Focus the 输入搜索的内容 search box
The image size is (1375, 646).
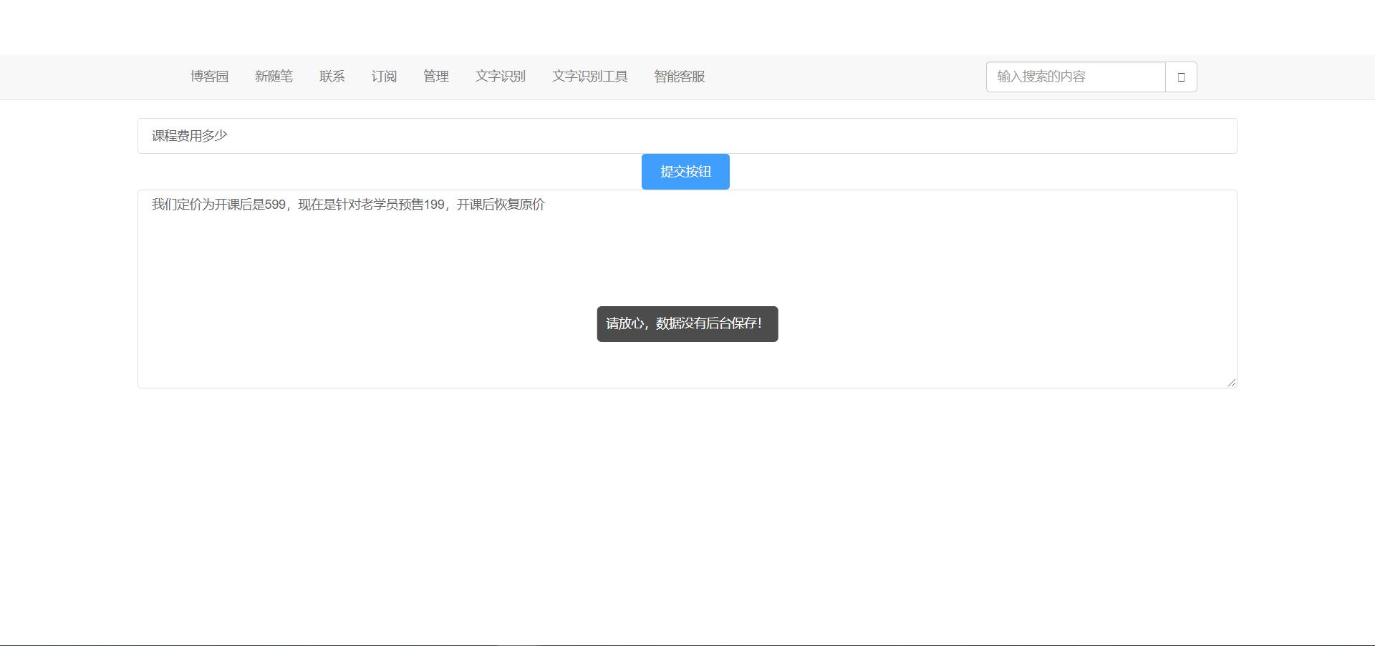(1074, 77)
